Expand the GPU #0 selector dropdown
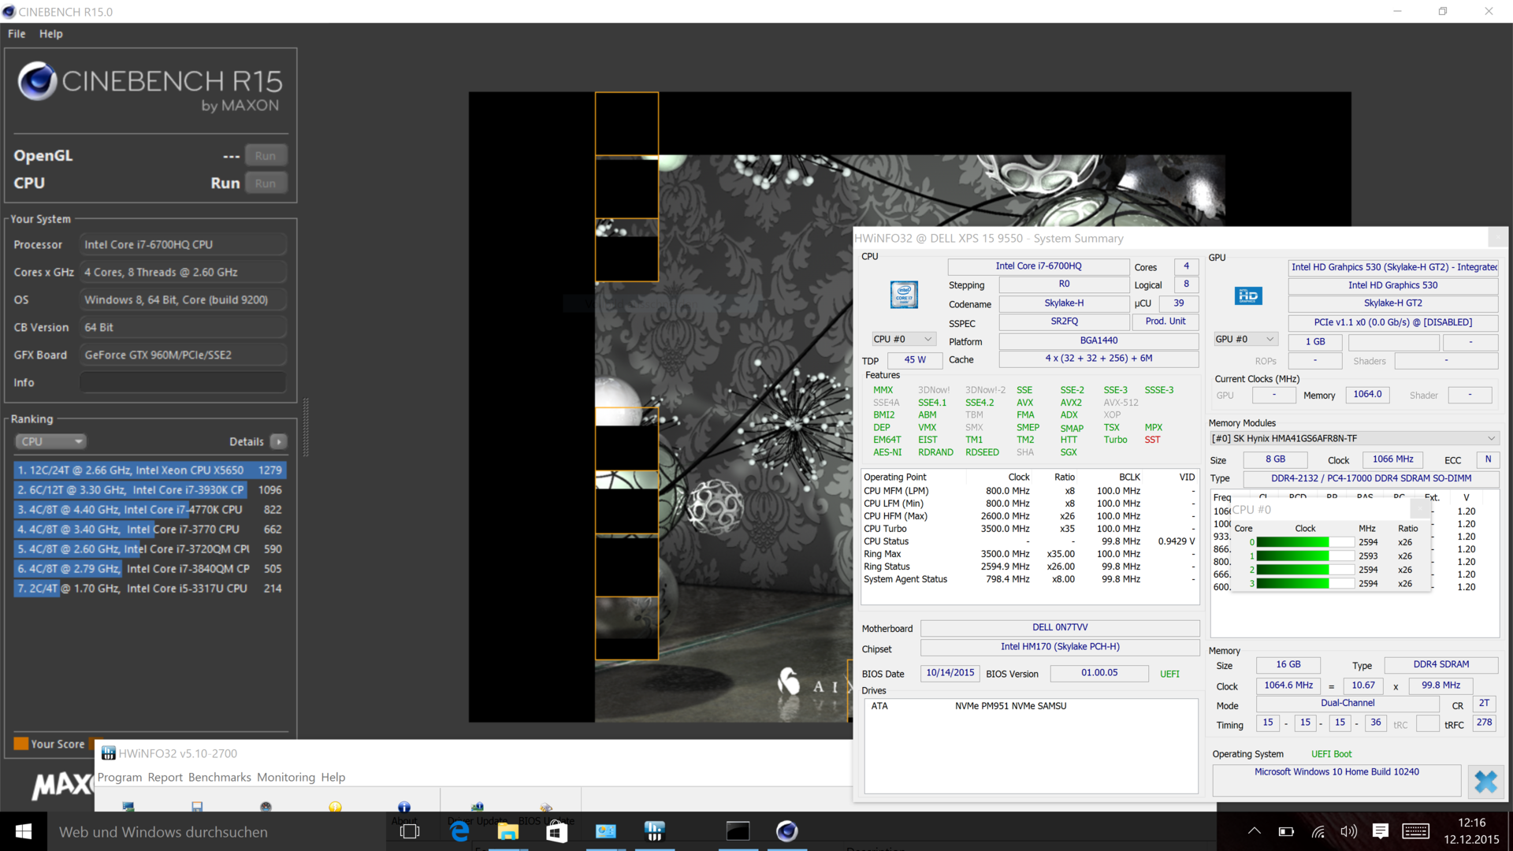 point(1245,339)
